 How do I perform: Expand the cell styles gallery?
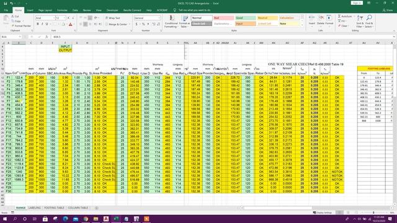302,25
